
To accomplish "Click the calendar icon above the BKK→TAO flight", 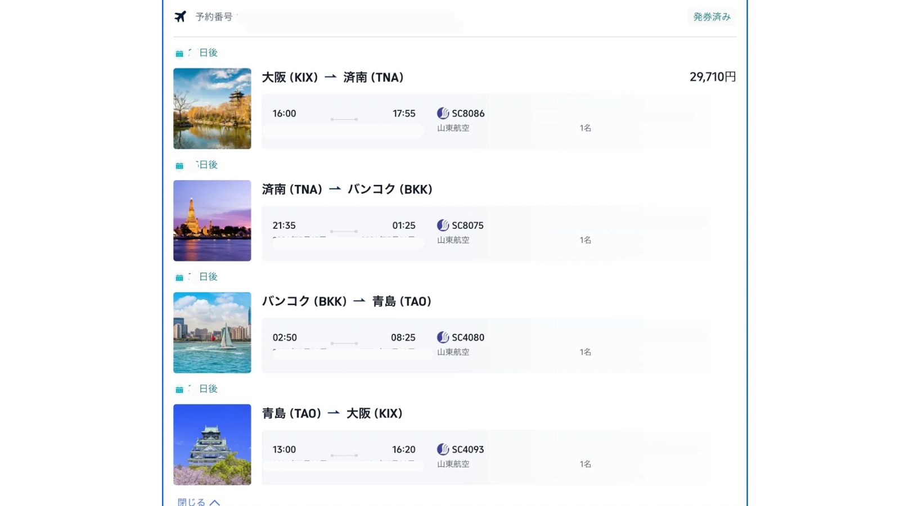I will pos(179,276).
